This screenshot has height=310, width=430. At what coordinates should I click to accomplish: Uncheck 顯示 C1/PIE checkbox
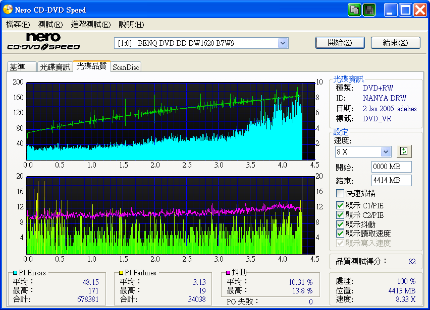coord(340,205)
